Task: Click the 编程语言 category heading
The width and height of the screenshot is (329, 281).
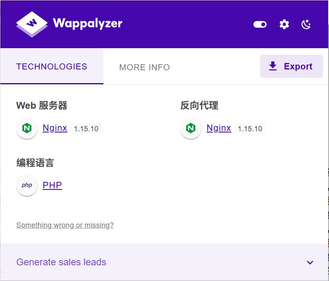Action: coord(35,163)
